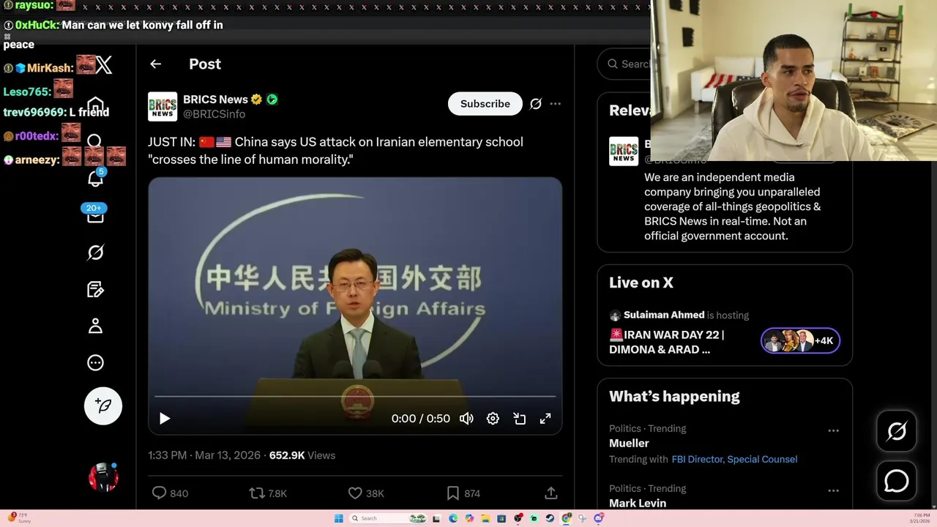Screen dimensions: 937x527
Task: Expand video to fullscreen
Action: 545,419
